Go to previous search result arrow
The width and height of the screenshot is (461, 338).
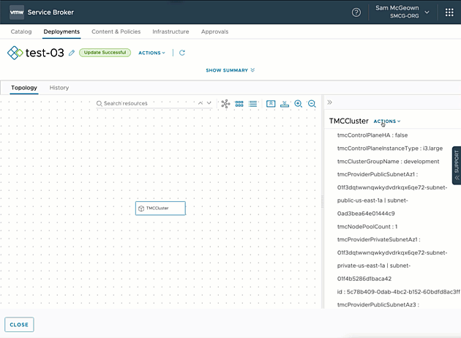(200, 103)
